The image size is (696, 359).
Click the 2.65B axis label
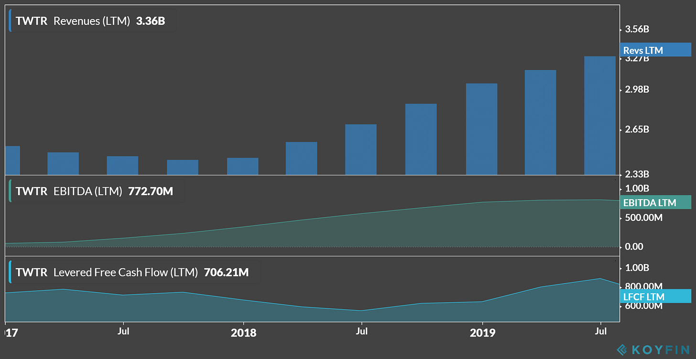[637, 129]
